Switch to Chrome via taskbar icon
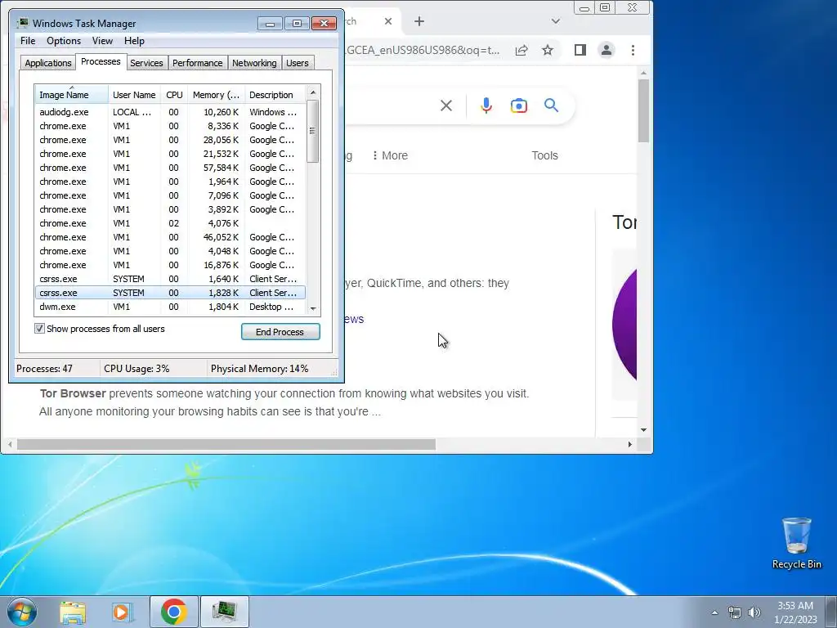This screenshot has width=837, height=628. point(174,612)
